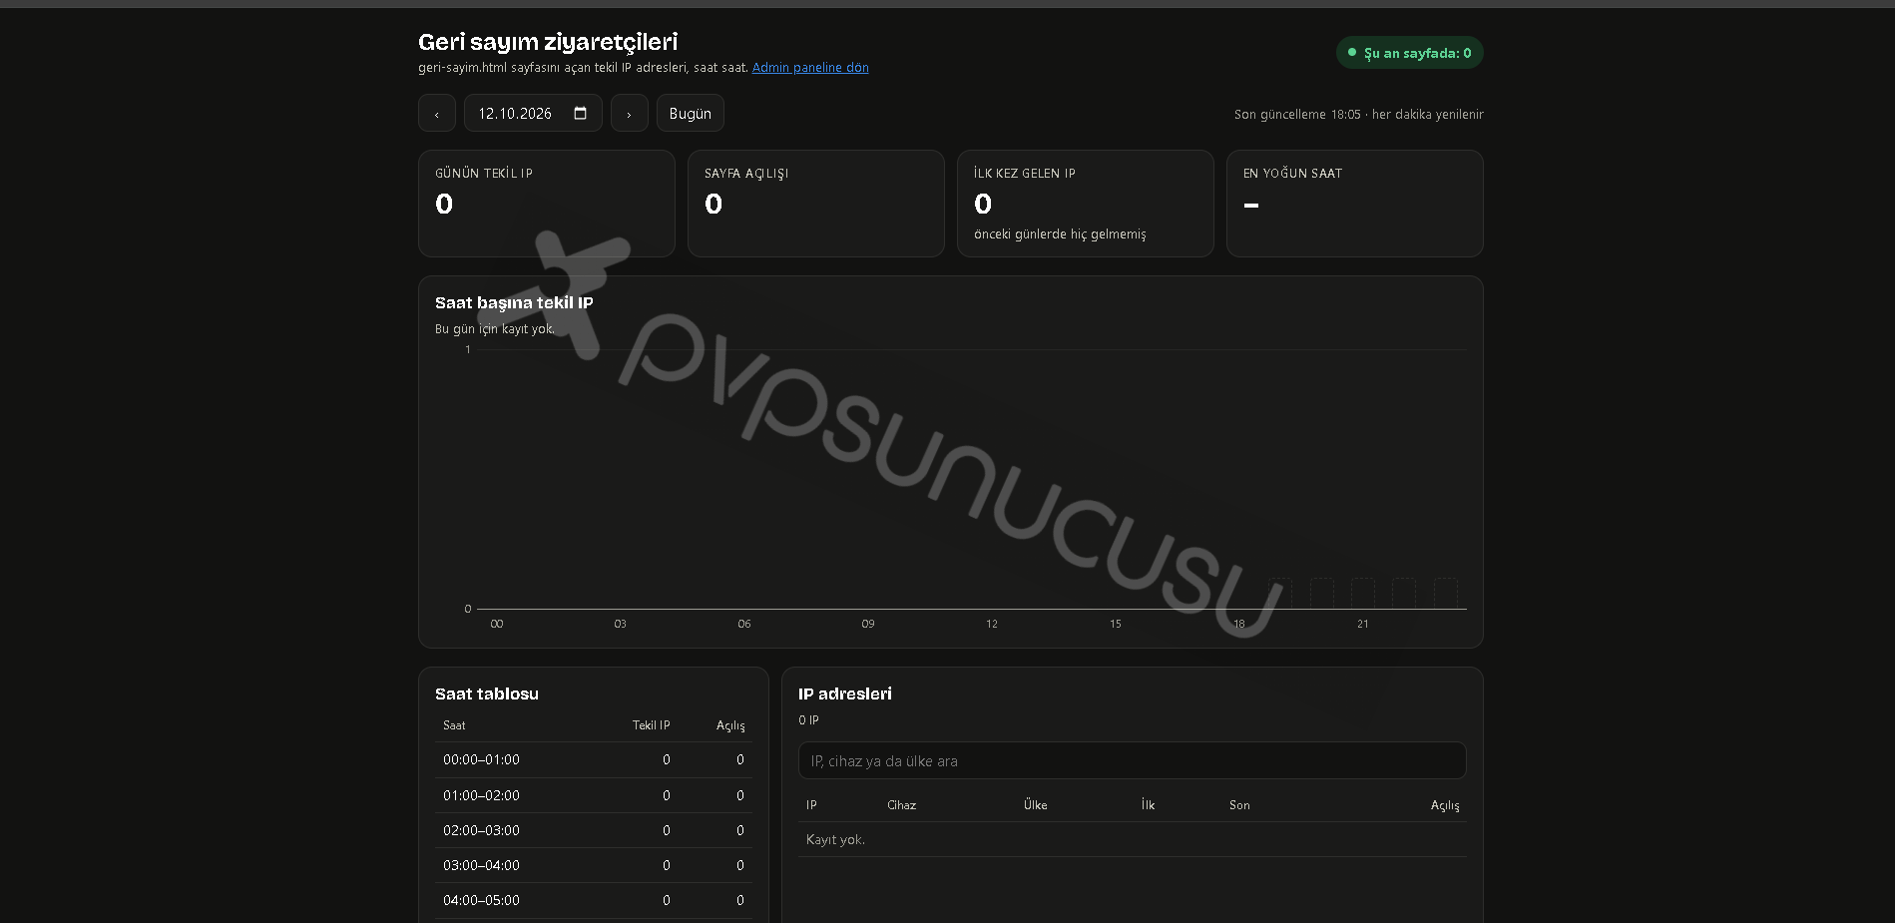Click the date value 12.10.2026
This screenshot has width=1895, height=923.
[x=515, y=114]
